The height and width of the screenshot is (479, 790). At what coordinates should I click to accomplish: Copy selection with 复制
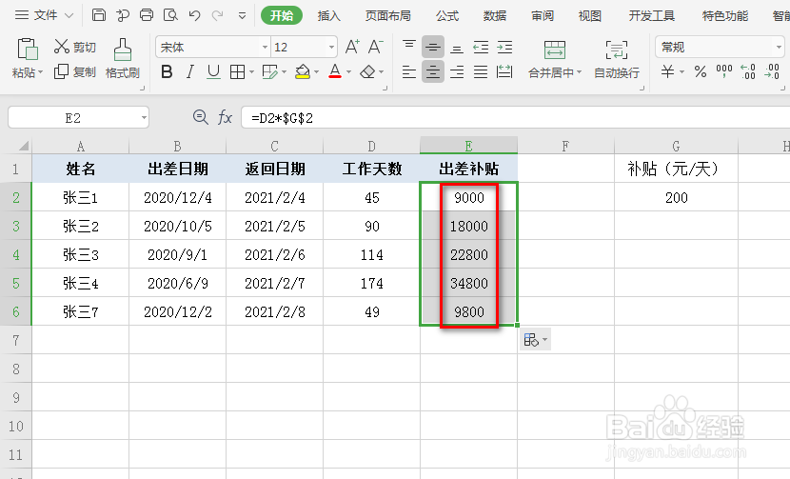(74, 71)
